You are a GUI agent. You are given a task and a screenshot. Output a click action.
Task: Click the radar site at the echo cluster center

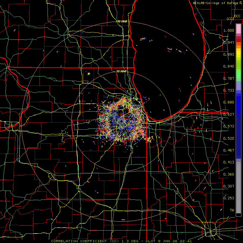click(x=122, y=122)
